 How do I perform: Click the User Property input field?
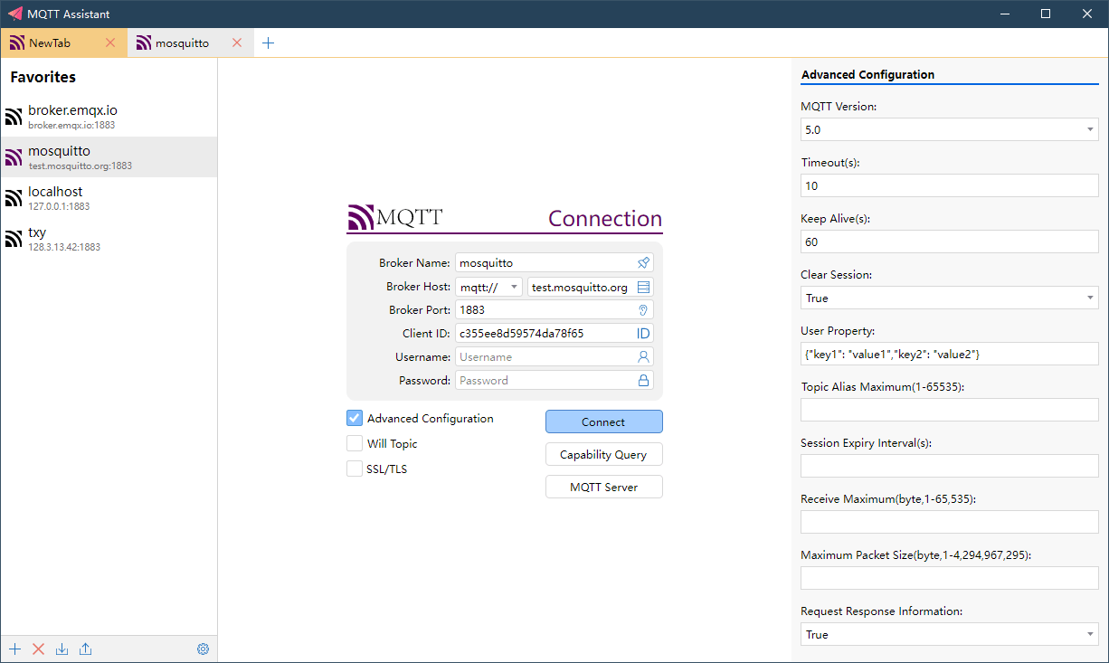tap(950, 354)
